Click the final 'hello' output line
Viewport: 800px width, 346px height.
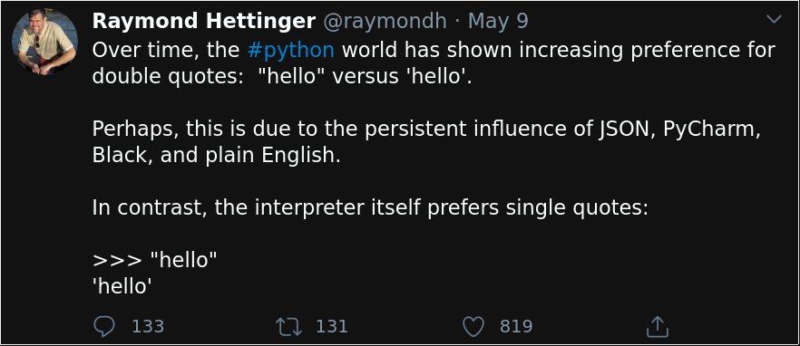122,286
